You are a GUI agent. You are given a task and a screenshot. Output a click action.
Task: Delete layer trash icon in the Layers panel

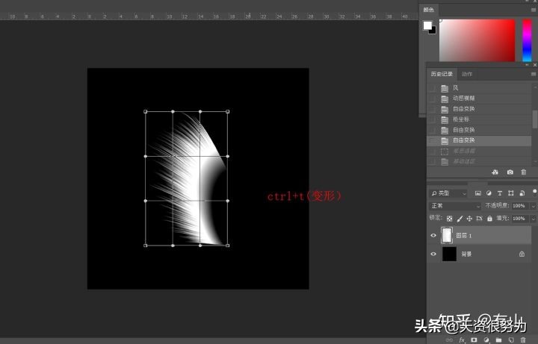[523, 340]
